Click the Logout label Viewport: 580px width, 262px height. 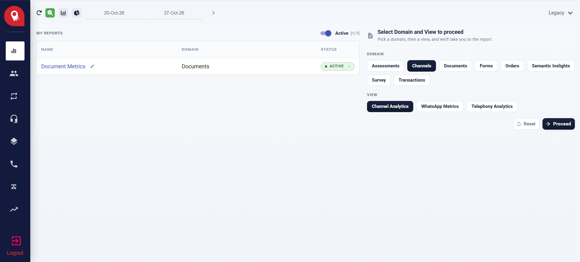tap(15, 253)
